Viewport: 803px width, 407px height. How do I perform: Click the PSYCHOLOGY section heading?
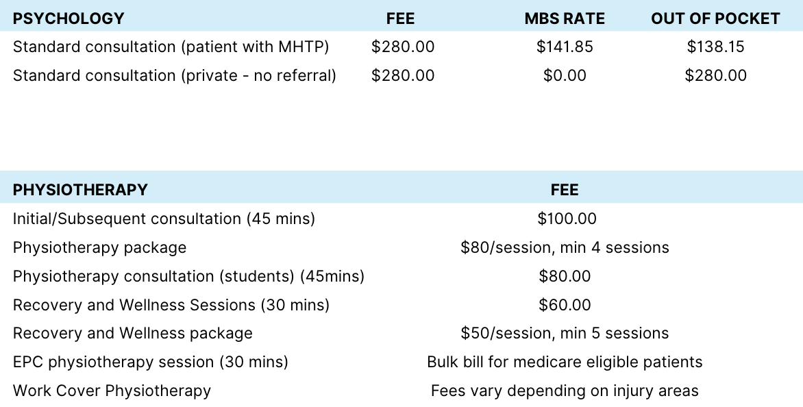69,18
